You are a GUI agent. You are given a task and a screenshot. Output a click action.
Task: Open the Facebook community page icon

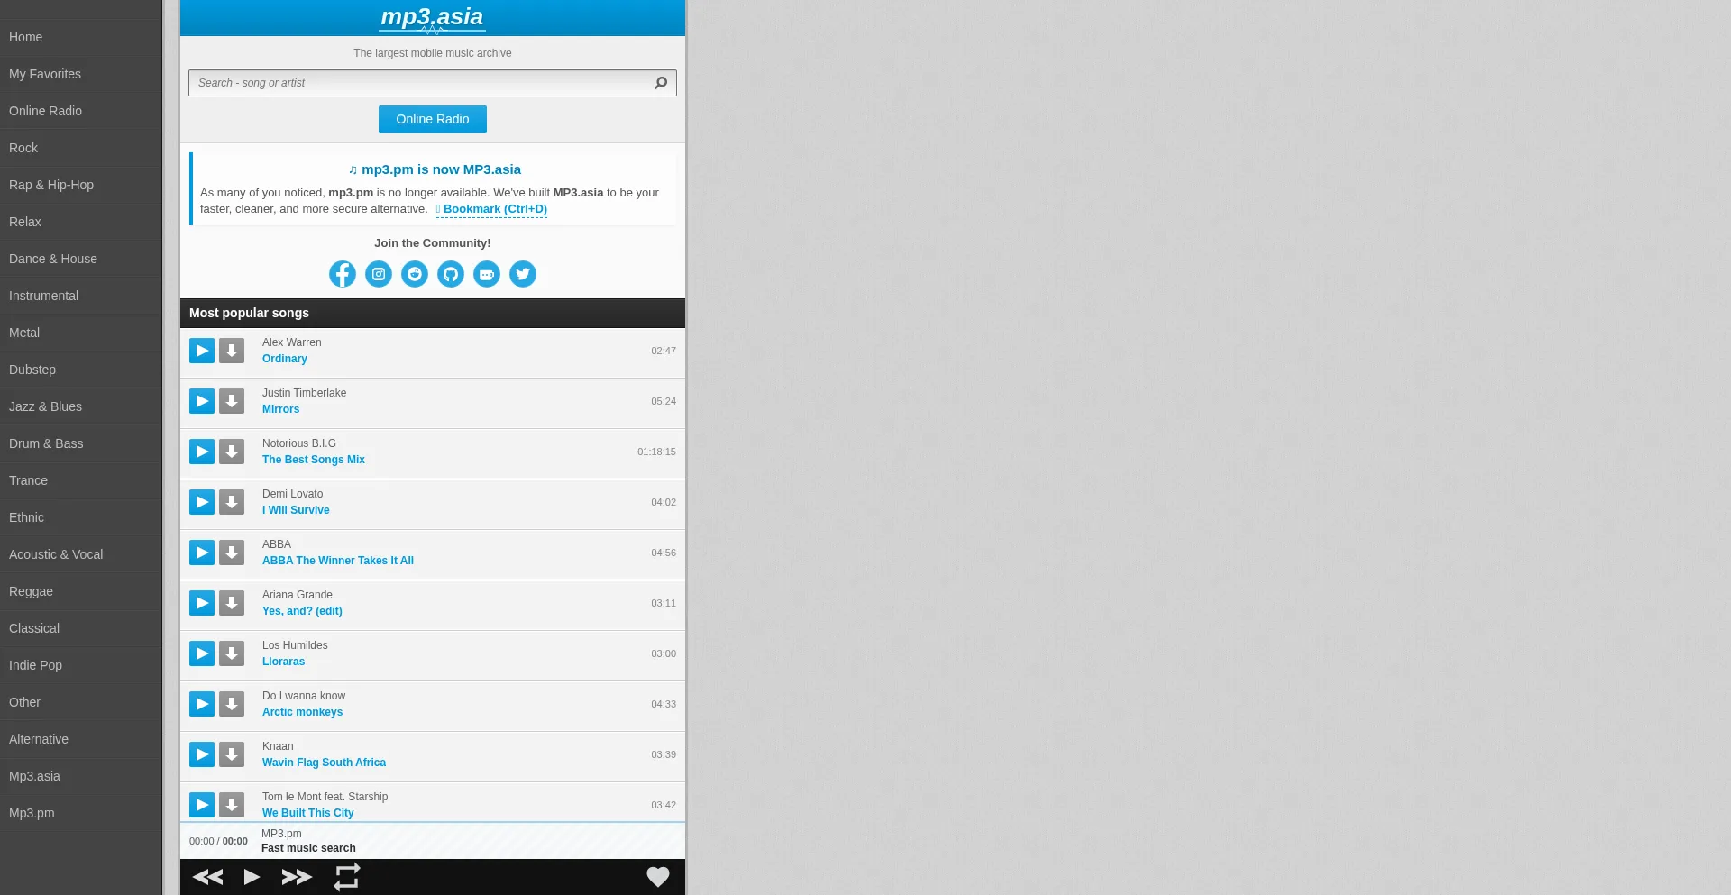[343, 274]
